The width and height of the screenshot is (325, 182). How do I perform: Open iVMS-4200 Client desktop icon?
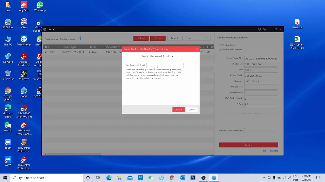(24, 111)
